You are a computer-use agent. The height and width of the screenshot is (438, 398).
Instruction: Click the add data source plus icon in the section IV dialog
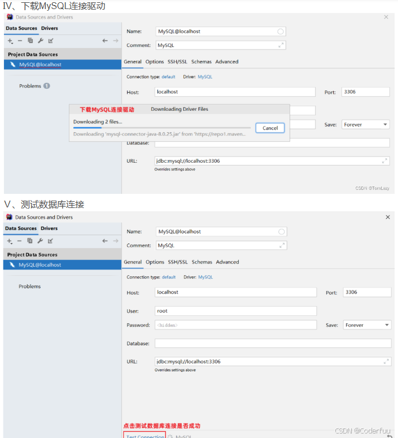point(10,41)
